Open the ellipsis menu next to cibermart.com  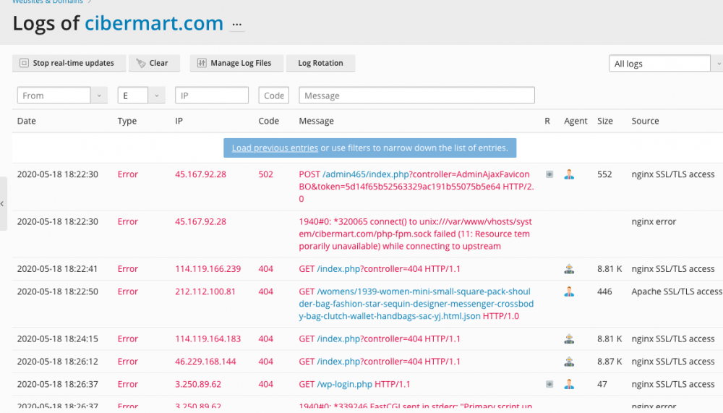[236, 25]
